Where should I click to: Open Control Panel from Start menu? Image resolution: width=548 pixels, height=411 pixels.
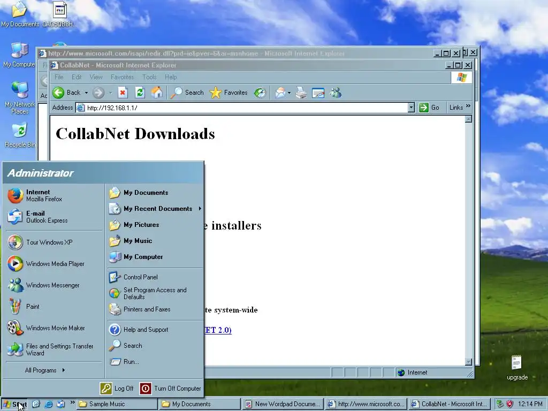155,277
